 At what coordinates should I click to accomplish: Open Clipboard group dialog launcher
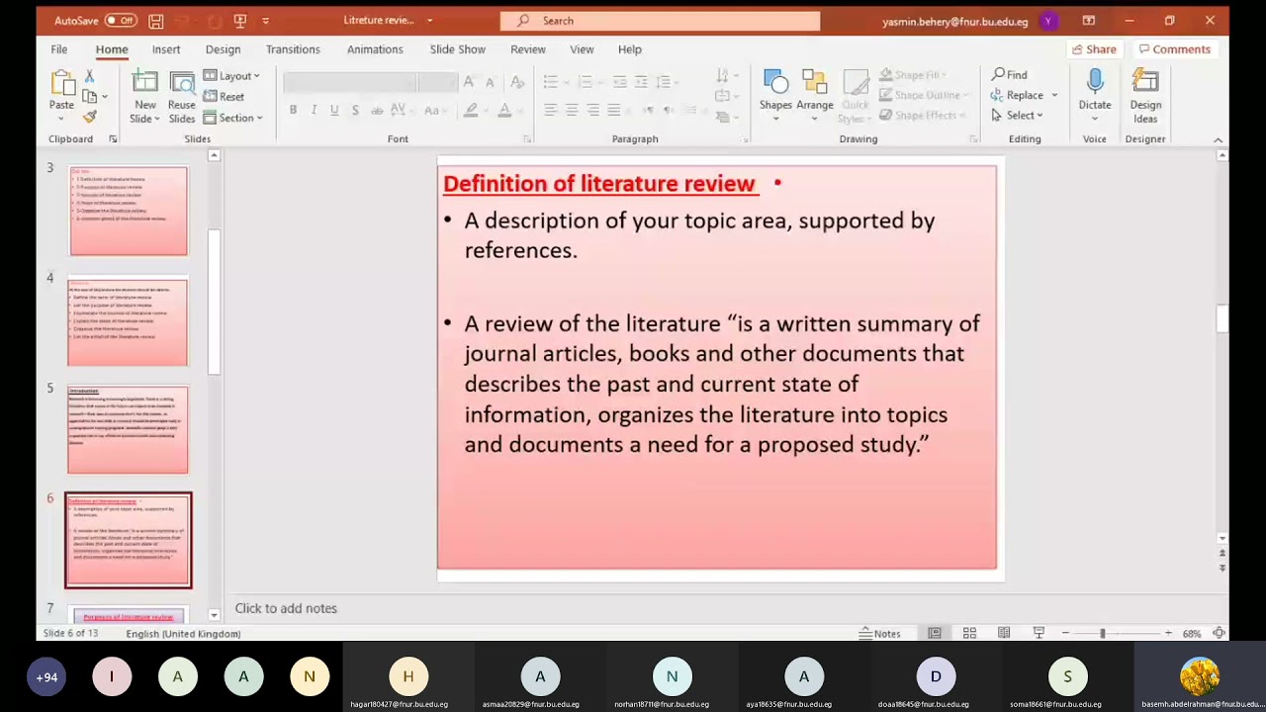click(113, 139)
